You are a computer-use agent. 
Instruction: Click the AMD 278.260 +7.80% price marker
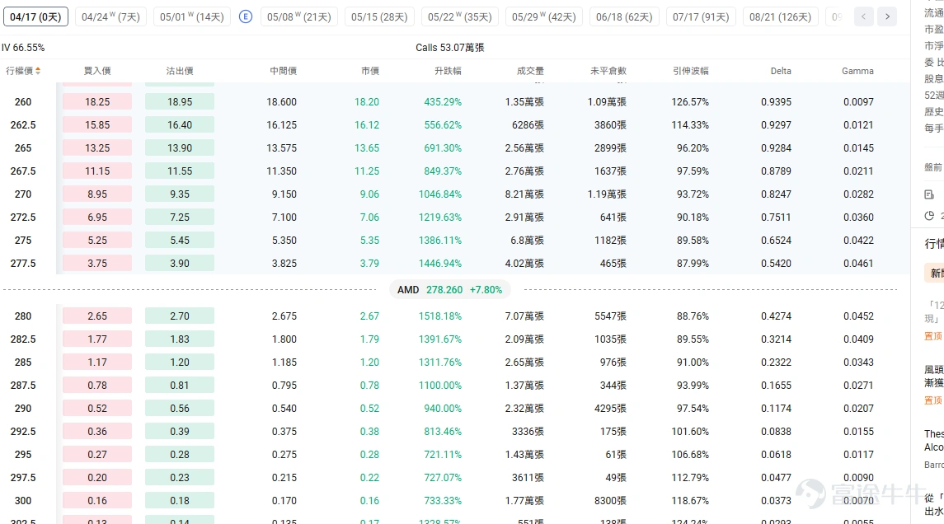[x=449, y=289]
